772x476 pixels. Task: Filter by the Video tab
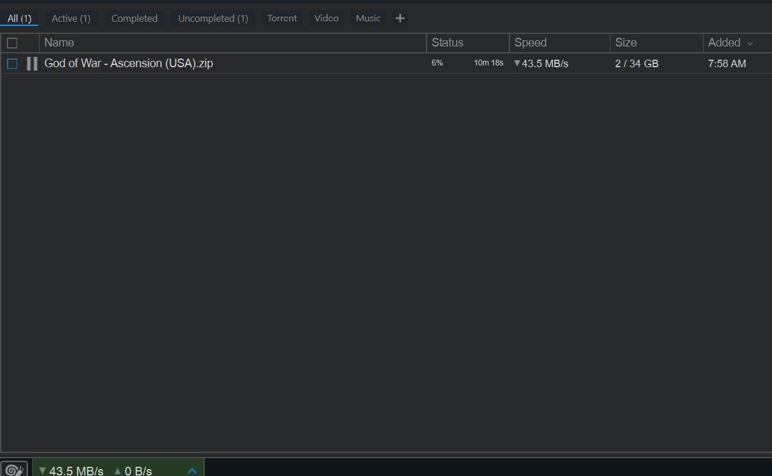[x=327, y=18]
